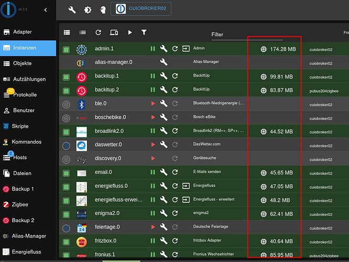Image resolution: width=349 pixels, height=262 pixels.
Task: Open system settings wrench in top bar
Action: 72,10
